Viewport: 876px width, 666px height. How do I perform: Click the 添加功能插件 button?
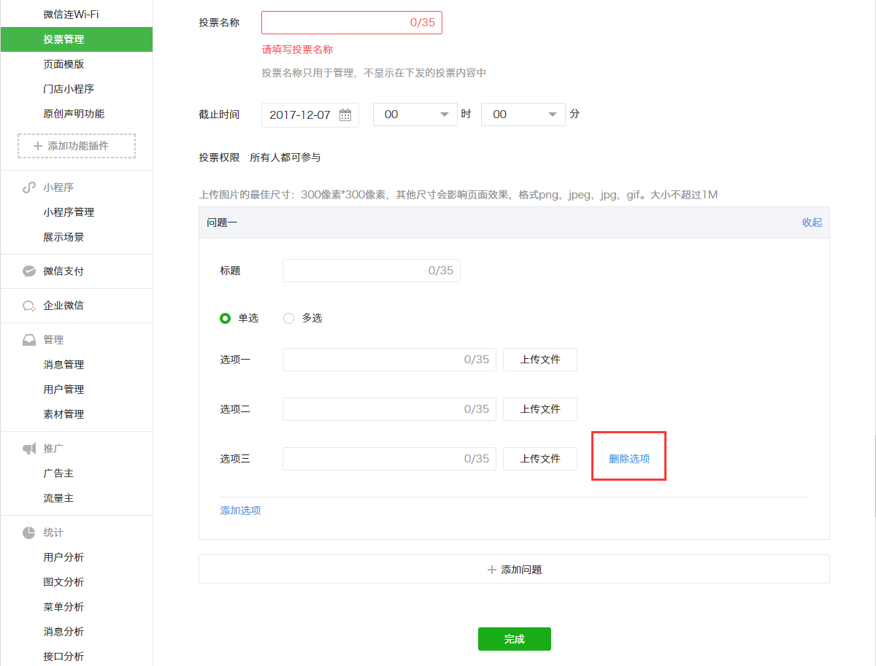(77, 146)
